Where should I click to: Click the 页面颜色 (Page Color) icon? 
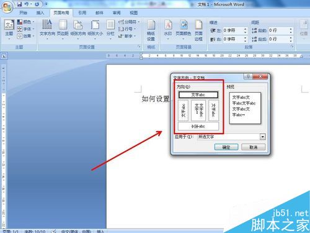pos(184,29)
